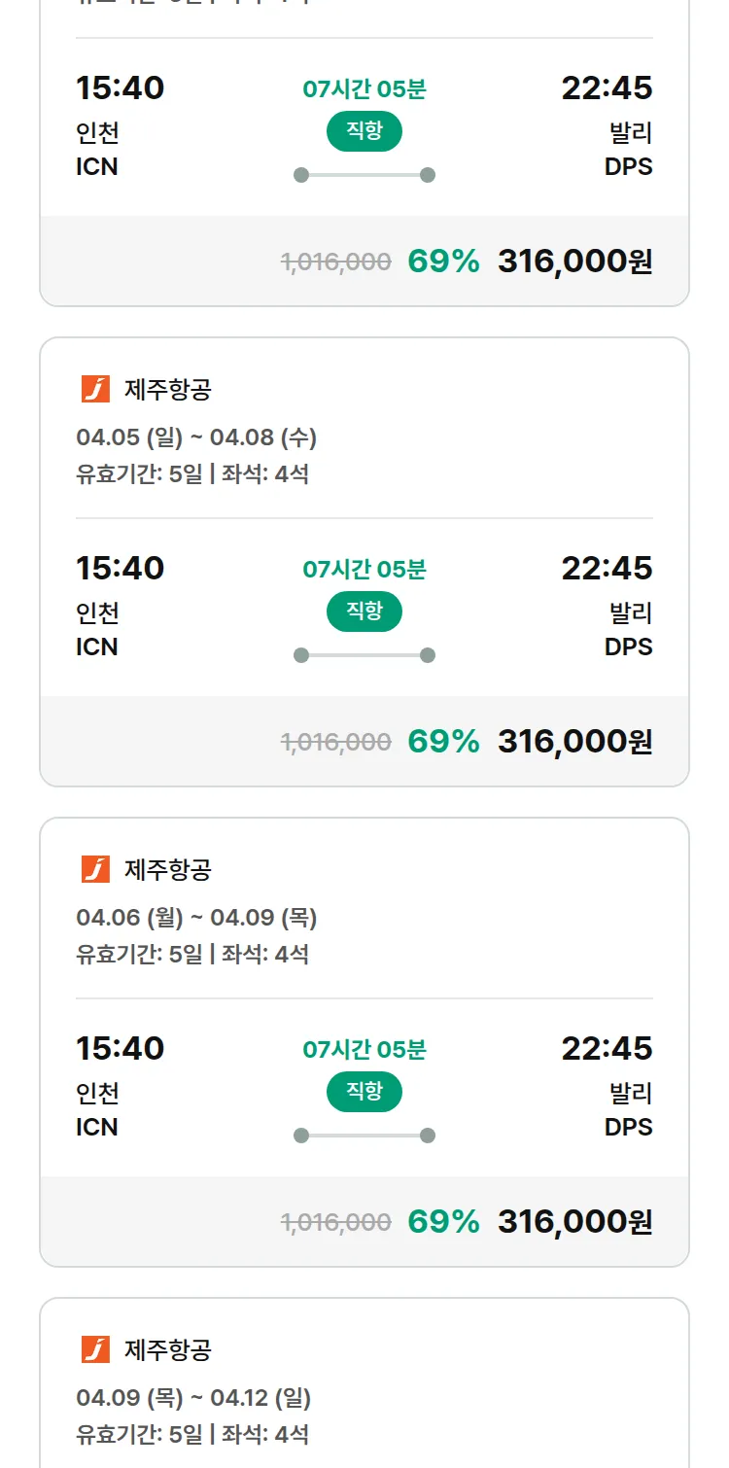Viewport: 729px width, 1468px height.
Task: Tap 69% discount on the 04.06 ~ 04.09 card
Action: click(443, 1222)
